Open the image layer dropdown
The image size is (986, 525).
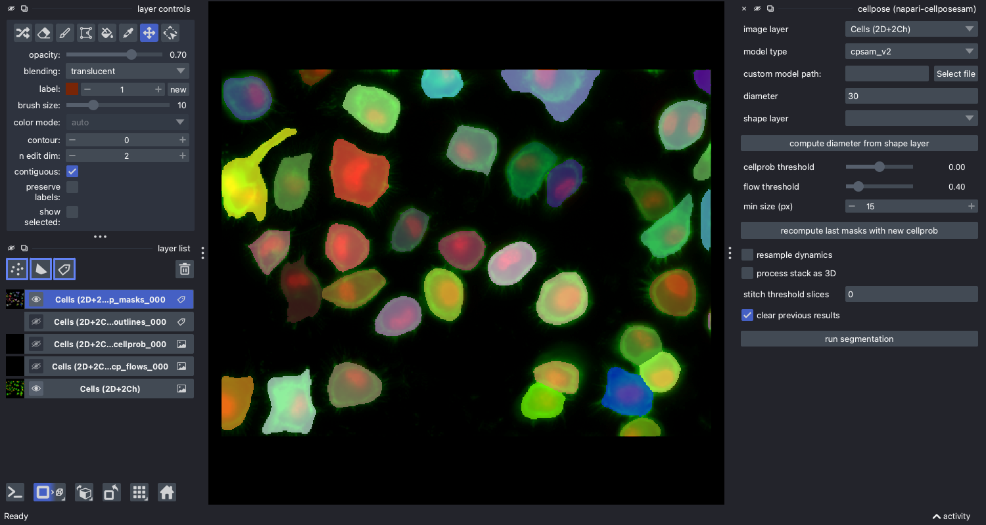click(912, 29)
